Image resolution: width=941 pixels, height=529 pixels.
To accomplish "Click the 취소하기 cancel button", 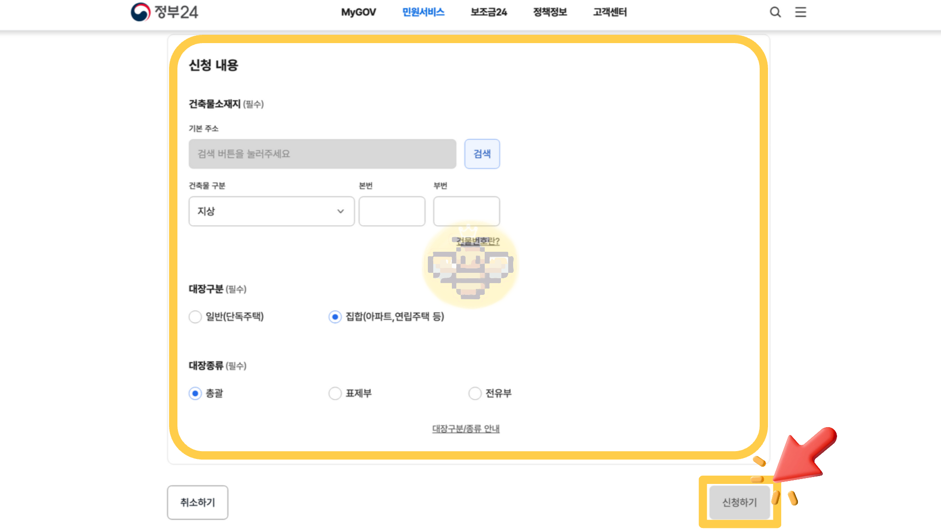I will tap(197, 502).
